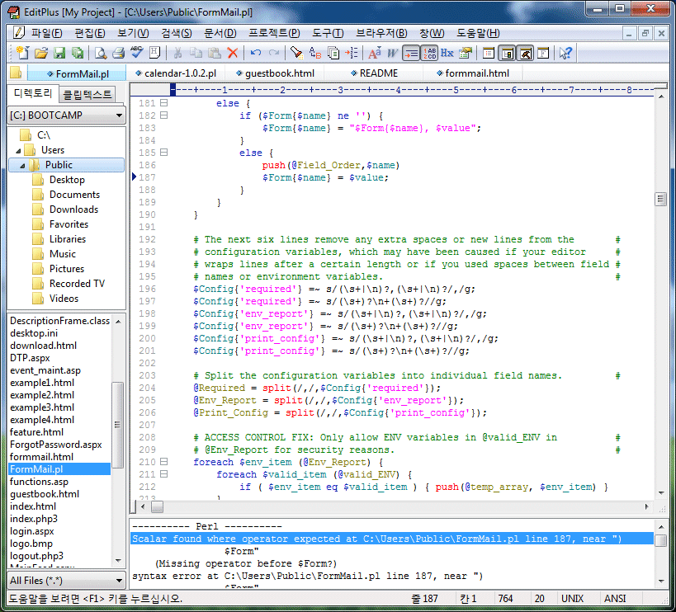Click the editor horizontal scrollbar thumb
Screen dimensions: 676x612
pyautogui.click(x=158, y=507)
